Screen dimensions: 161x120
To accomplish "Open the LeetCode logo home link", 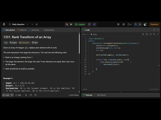I will [4, 24].
